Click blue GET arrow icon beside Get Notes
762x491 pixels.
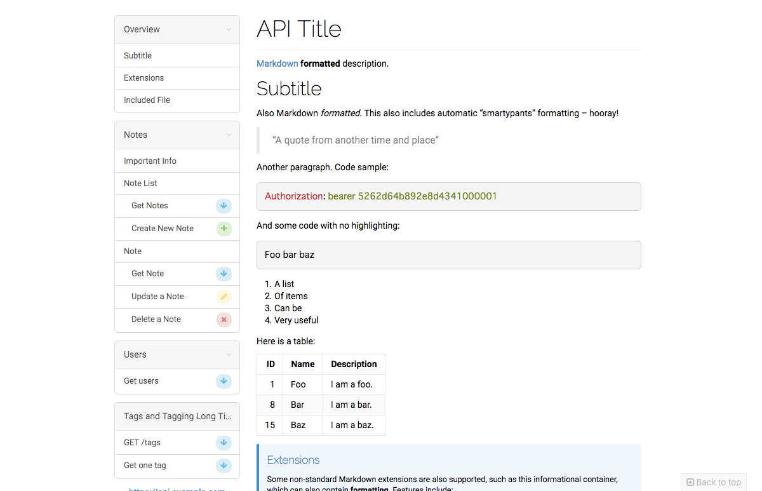pos(224,206)
